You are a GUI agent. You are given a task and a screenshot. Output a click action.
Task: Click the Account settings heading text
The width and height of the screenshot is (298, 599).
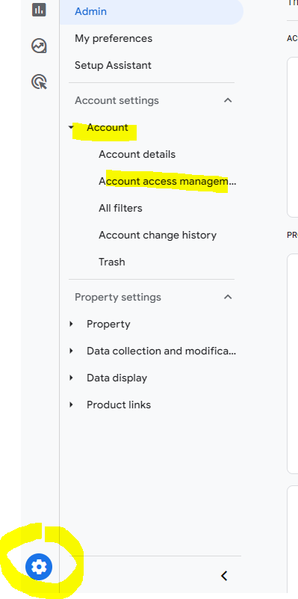click(117, 100)
